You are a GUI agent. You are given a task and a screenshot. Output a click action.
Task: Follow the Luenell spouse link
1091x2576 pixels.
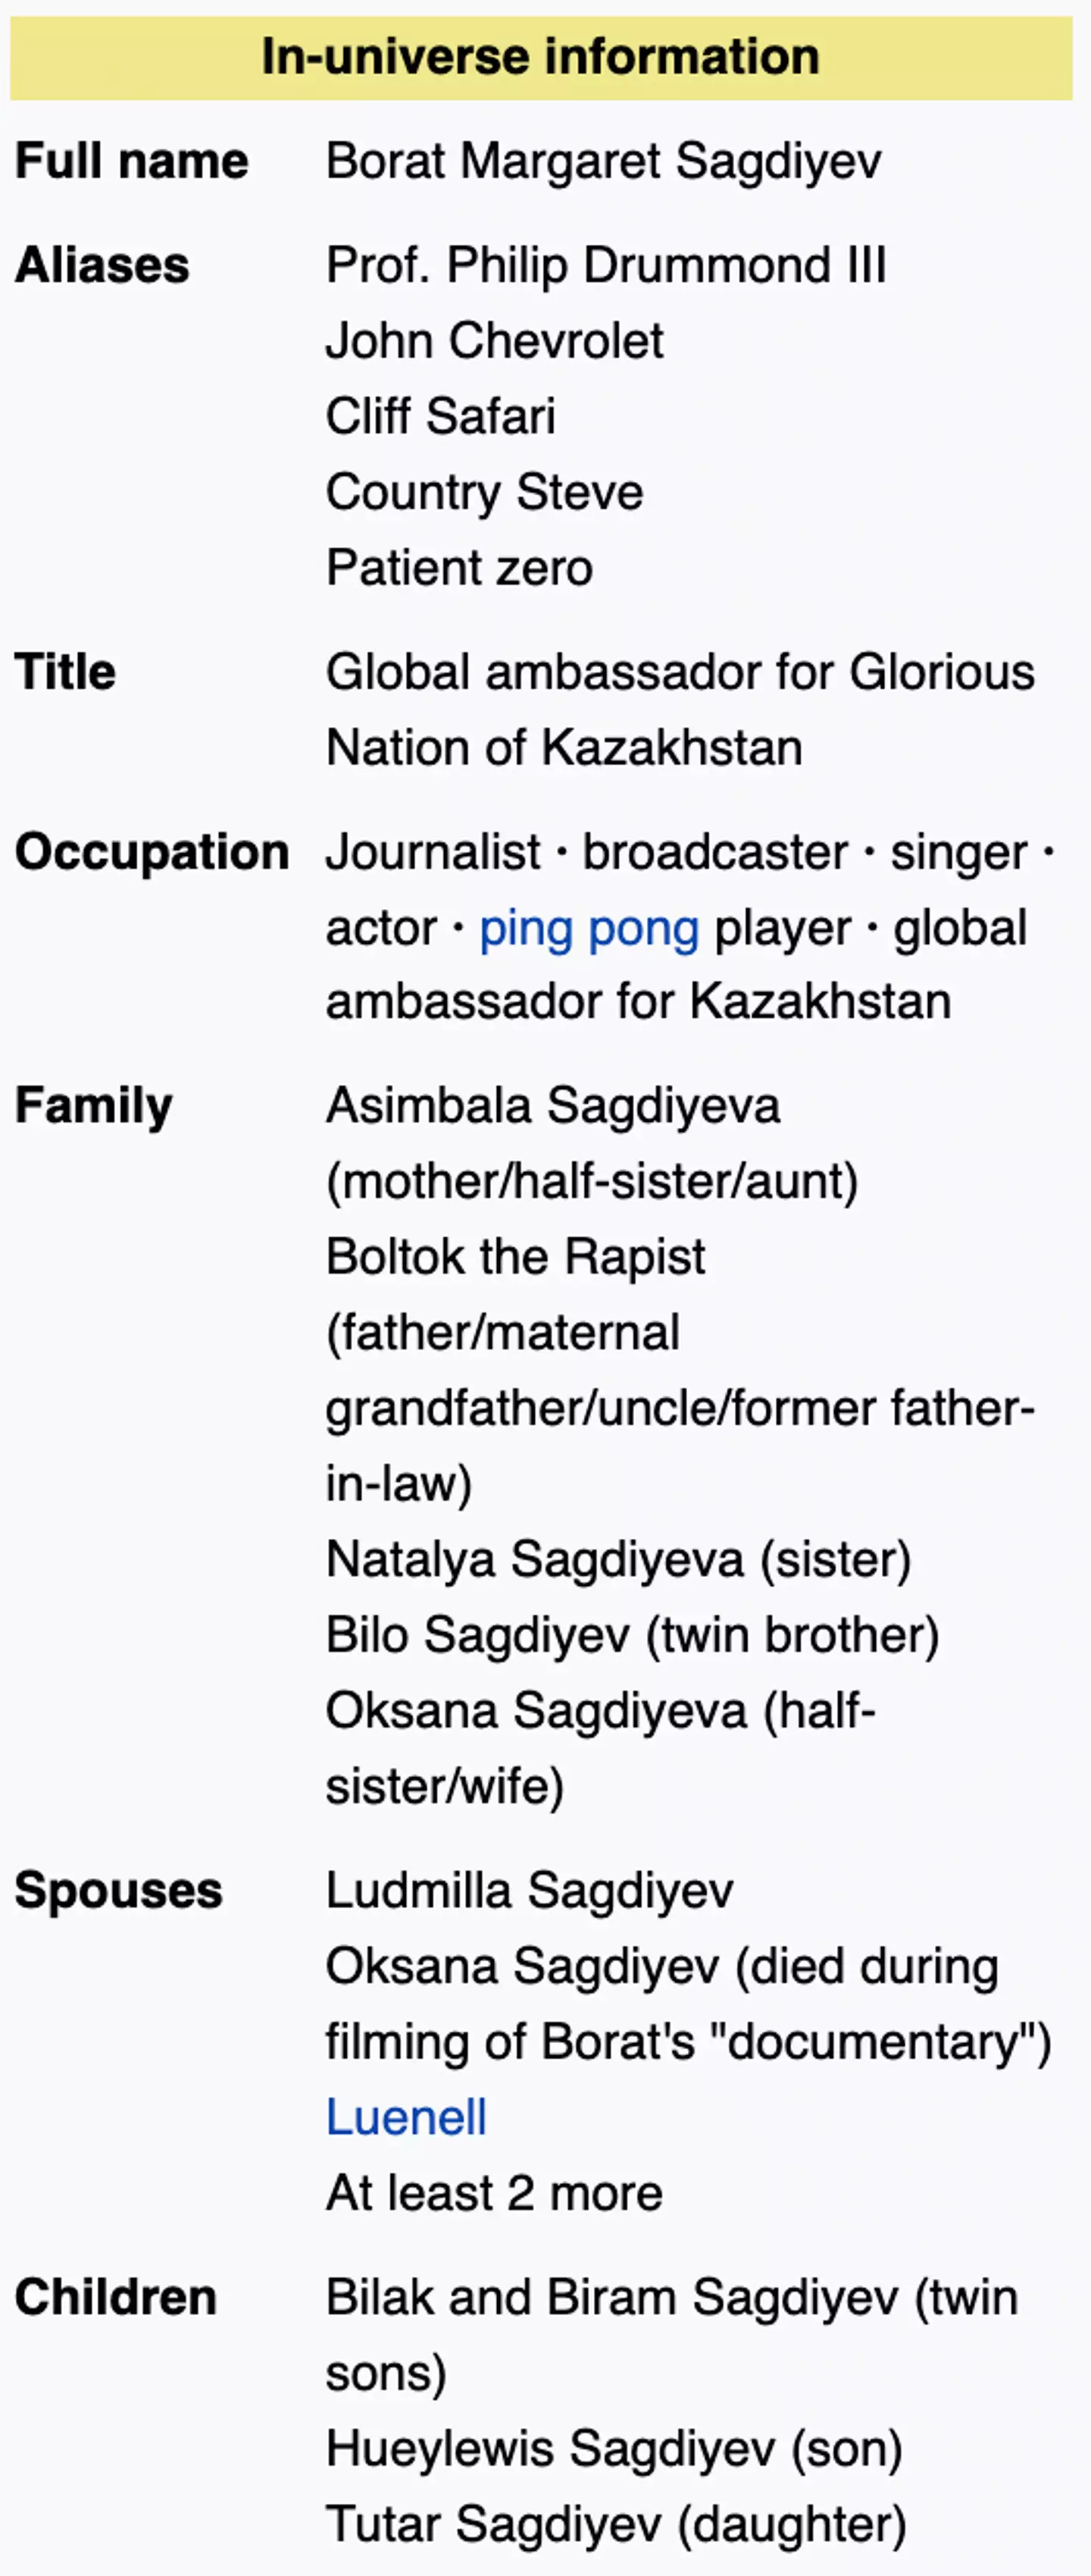click(x=405, y=2117)
